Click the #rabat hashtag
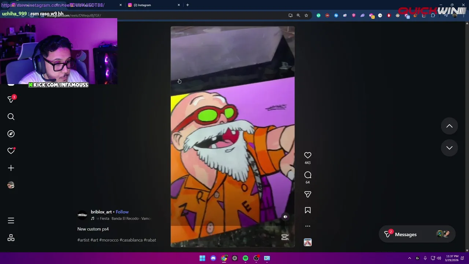 point(150,240)
